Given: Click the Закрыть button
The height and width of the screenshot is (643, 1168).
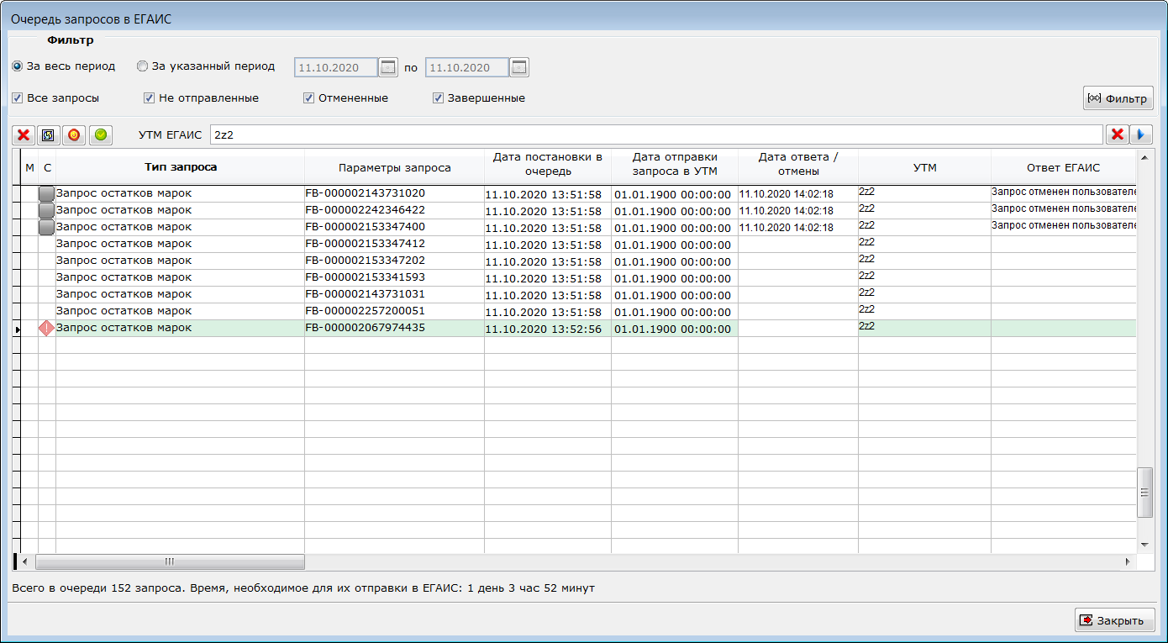Looking at the screenshot, I should click(1114, 620).
